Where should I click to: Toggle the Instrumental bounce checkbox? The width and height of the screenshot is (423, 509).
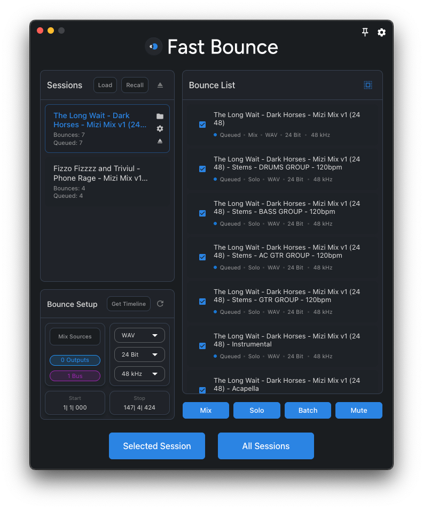[x=202, y=346]
